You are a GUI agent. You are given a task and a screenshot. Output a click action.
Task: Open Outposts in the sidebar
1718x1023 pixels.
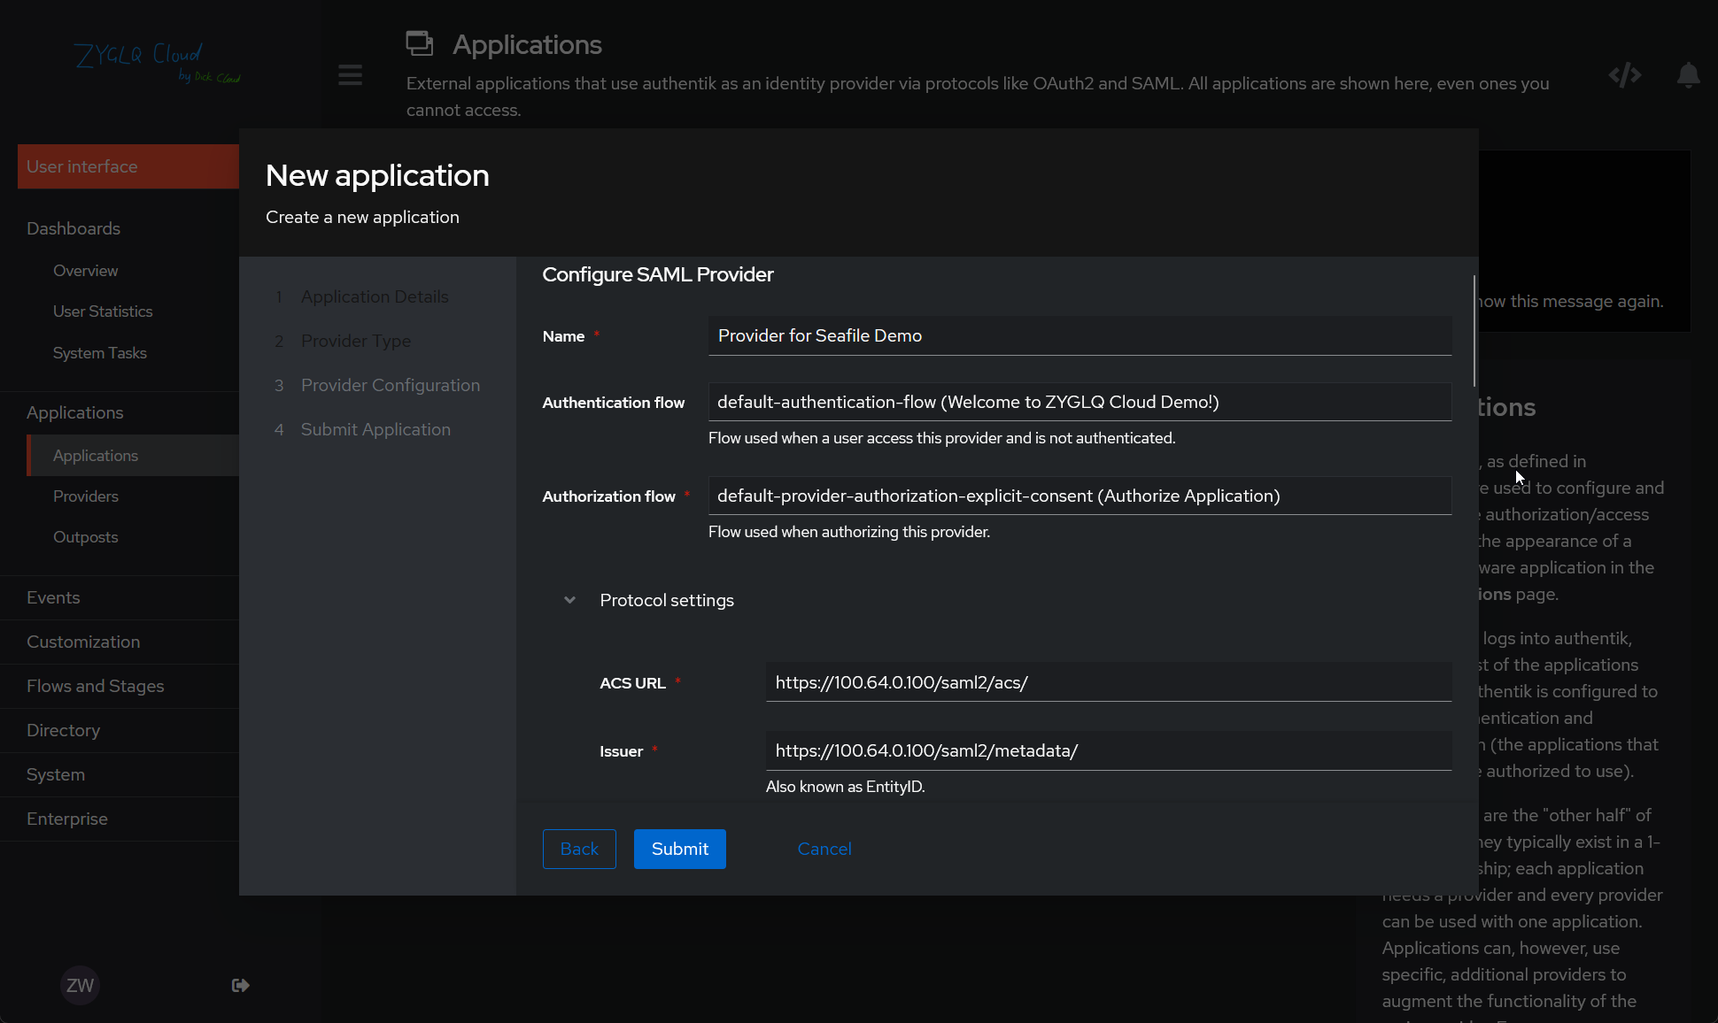85,537
